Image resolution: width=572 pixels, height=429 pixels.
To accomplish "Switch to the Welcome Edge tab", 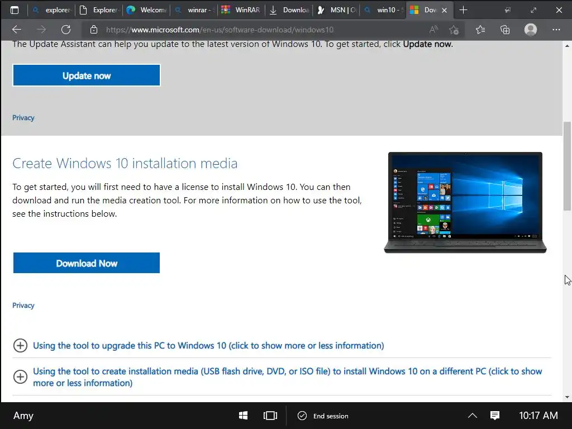I will (x=146, y=10).
